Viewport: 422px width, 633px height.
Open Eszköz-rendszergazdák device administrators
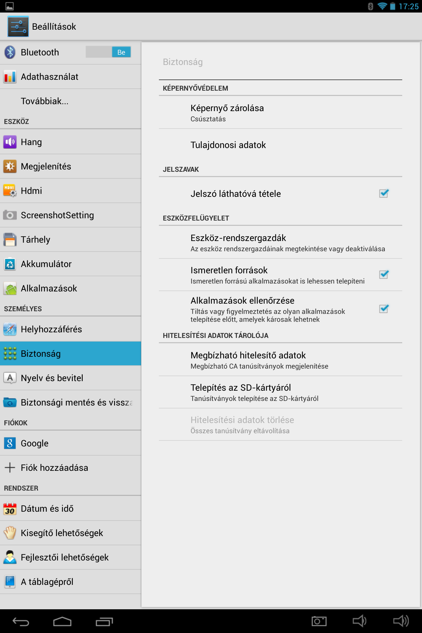click(281, 243)
